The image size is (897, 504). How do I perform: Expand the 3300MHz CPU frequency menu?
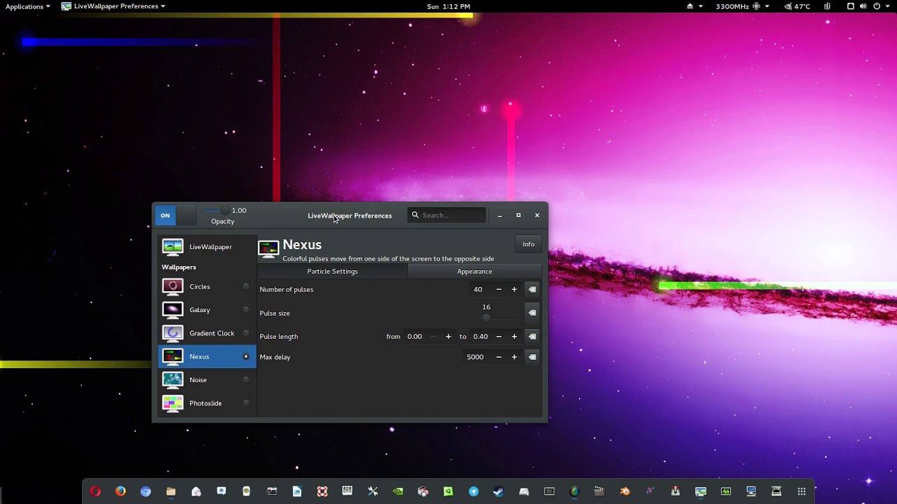[742, 6]
